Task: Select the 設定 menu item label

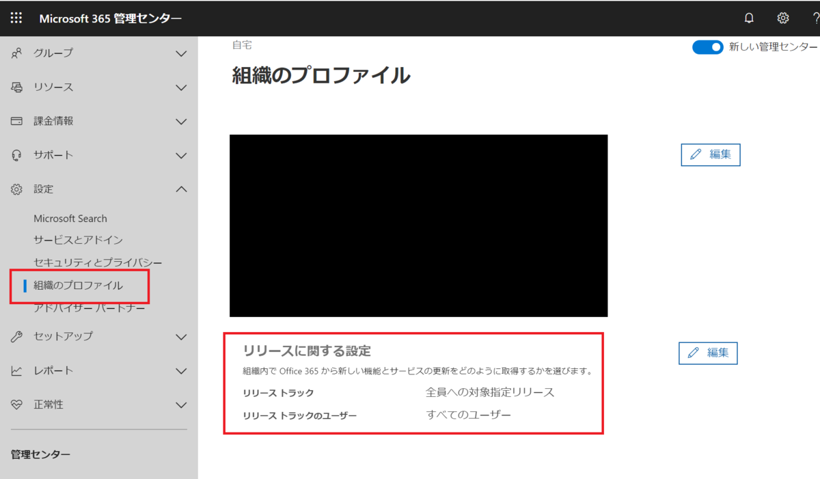Action: pyautogui.click(x=44, y=189)
